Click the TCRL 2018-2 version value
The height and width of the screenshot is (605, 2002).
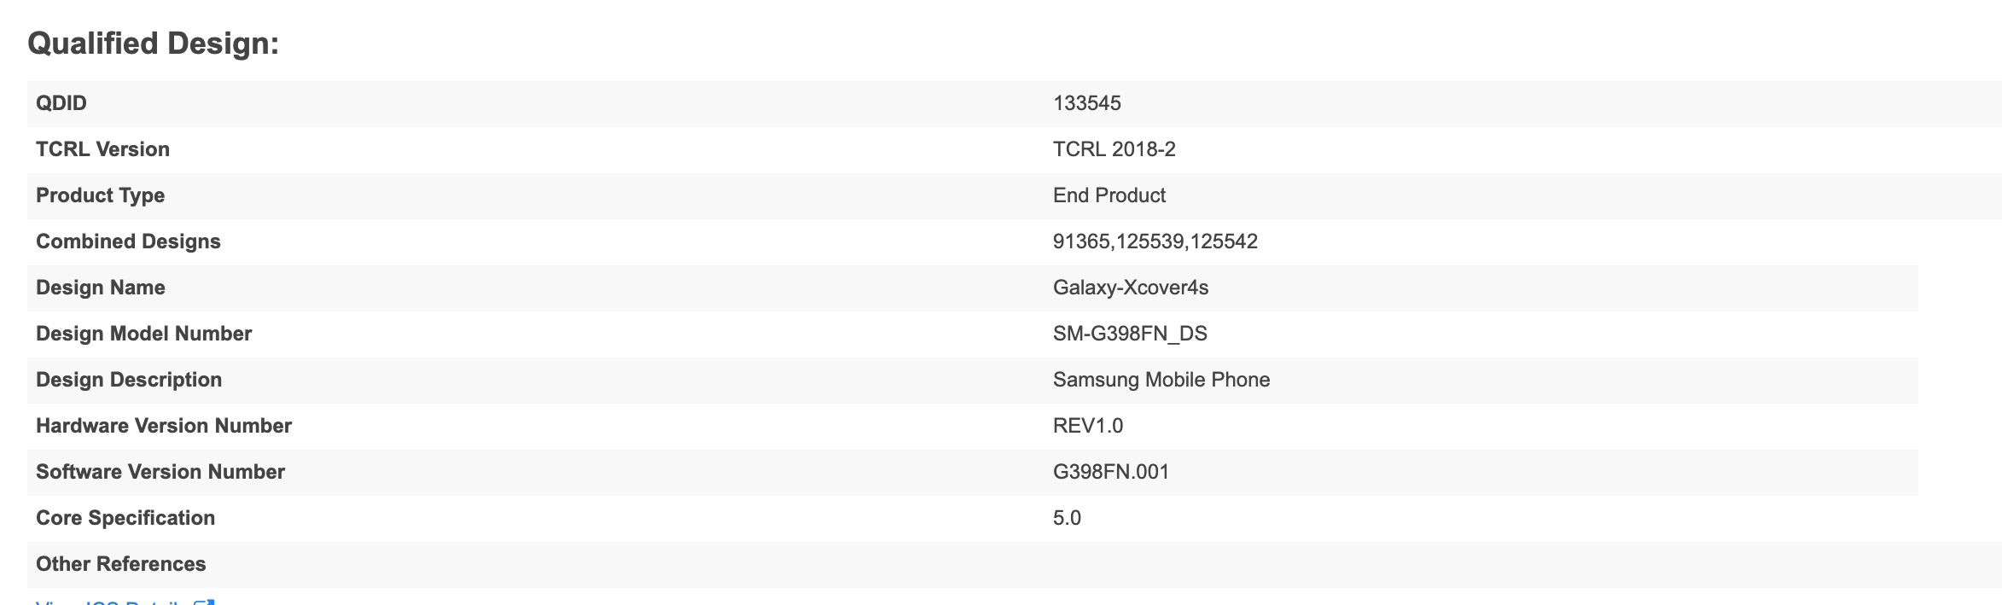(1114, 149)
